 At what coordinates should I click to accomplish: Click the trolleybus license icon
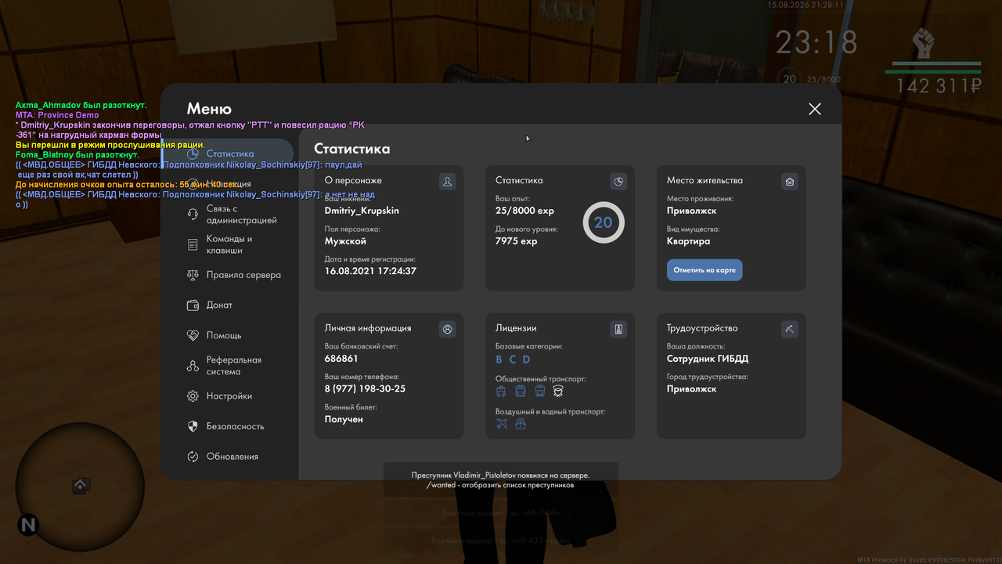501,391
